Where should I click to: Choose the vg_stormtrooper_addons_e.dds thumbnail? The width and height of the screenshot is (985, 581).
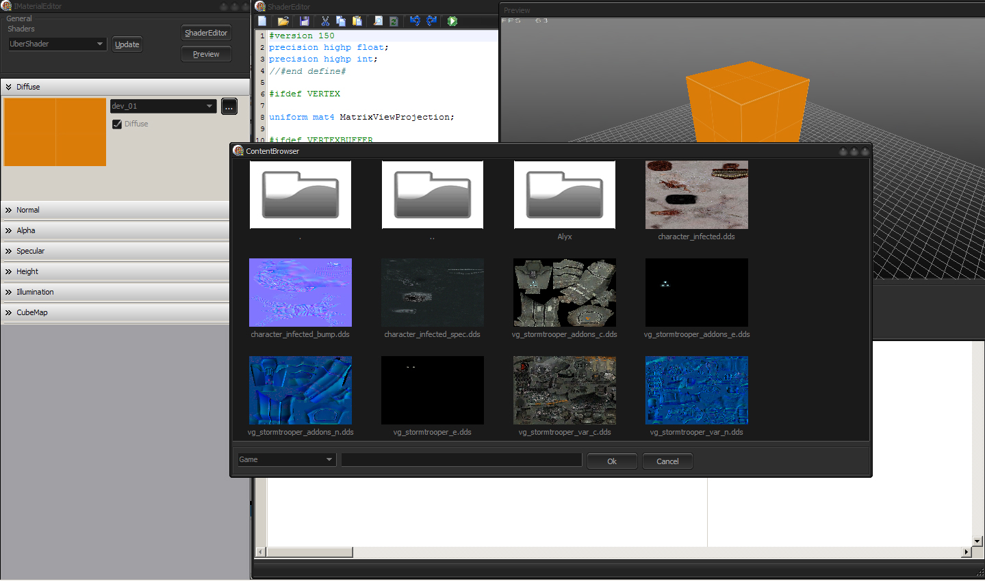697,293
